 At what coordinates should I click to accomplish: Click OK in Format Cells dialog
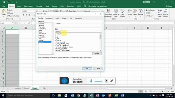point(87,69)
